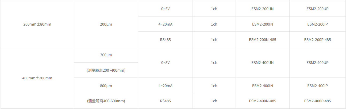346x110 pixels.
Task: Select the ESM2-200P-485 model text
Action: 317,40
